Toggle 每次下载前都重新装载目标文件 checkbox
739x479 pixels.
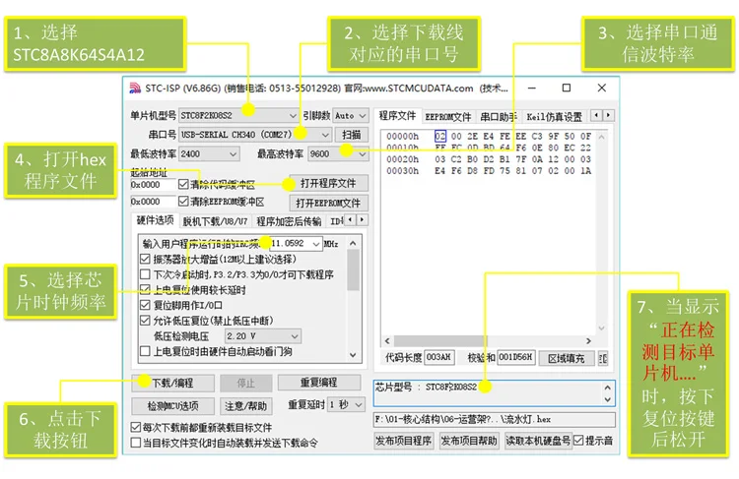pos(136,427)
